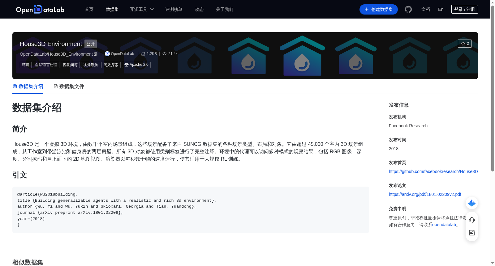
Task: Click the 公开 visibility badge
Action: (x=91, y=44)
